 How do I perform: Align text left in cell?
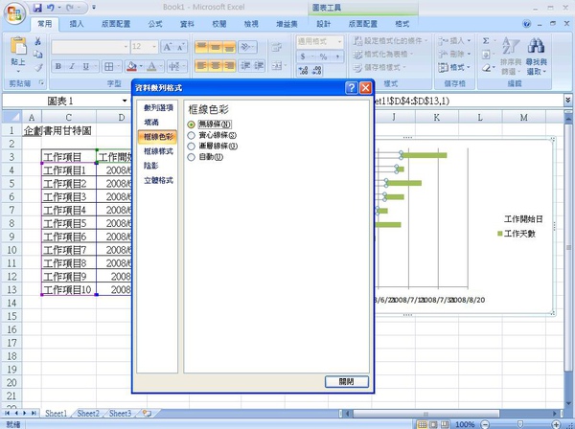click(x=201, y=66)
